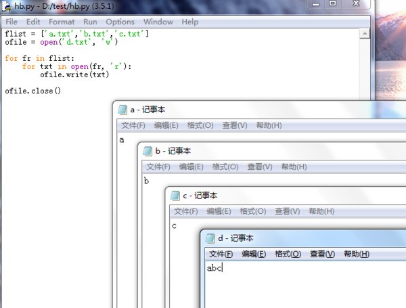Click the ofile.write(txt) line
This screenshot has width=406, height=308.
[74, 74]
